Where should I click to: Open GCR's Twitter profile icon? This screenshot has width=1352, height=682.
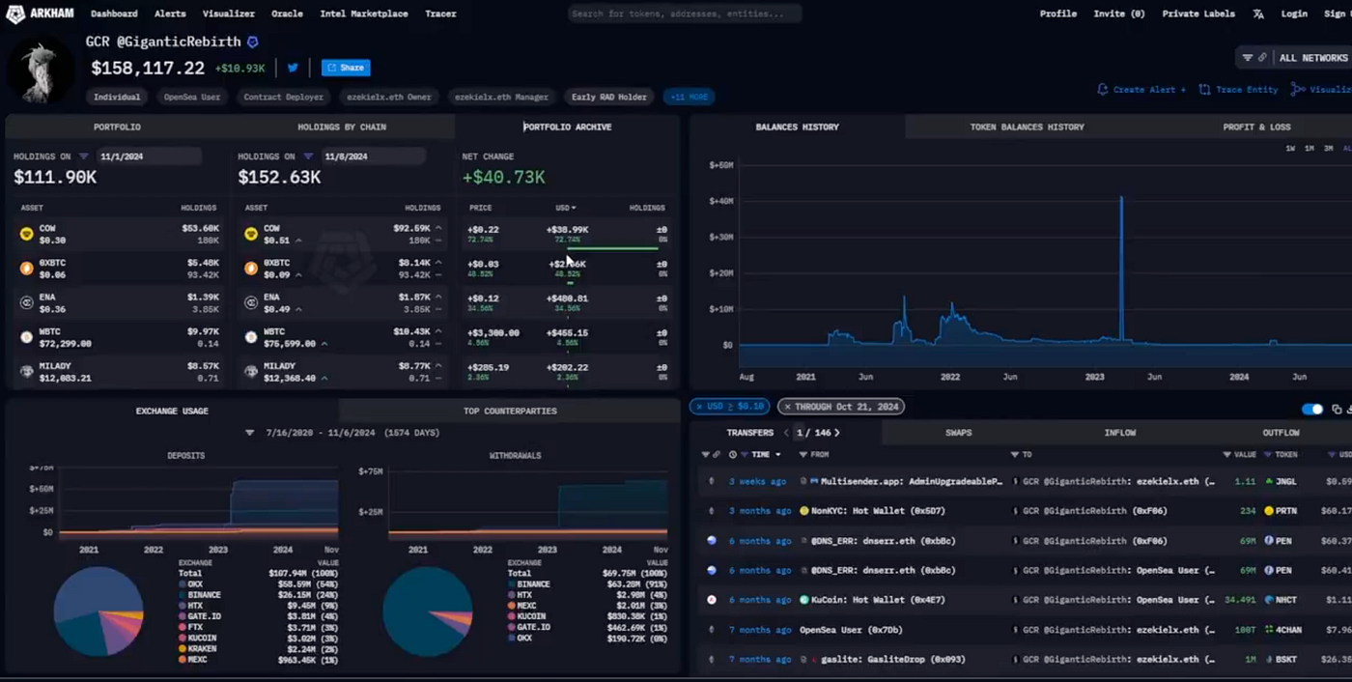tap(293, 68)
